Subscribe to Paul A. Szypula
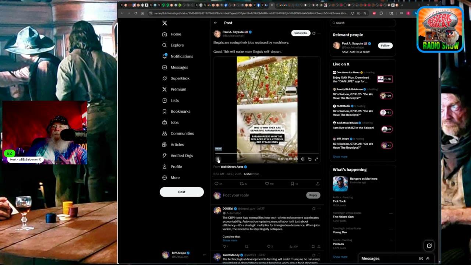Image resolution: width=471 pixels, height=265 pixels. tap(301, 33)
